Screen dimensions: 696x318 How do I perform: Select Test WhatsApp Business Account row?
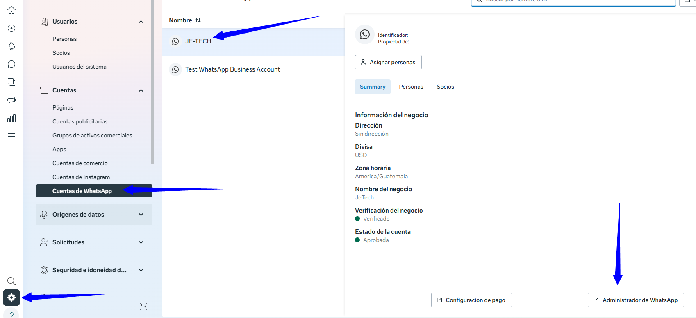[x=253, y=69]
